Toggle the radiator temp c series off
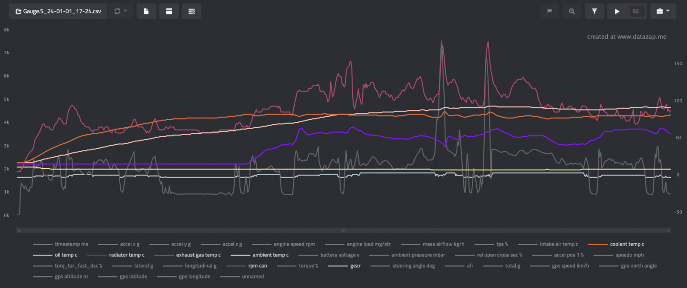The width and height of the screenshot is (687, 288). click(126, 255)
